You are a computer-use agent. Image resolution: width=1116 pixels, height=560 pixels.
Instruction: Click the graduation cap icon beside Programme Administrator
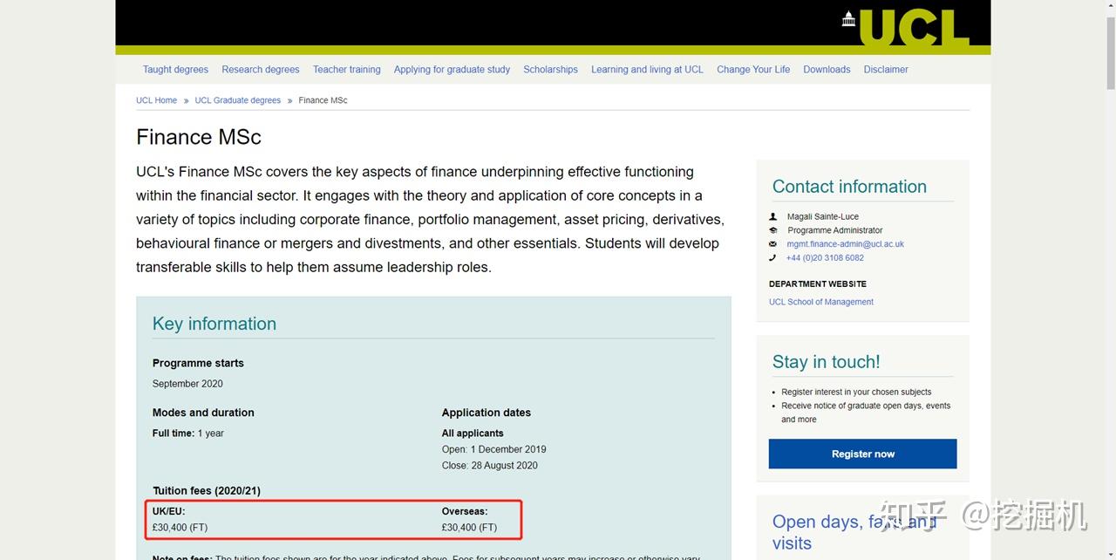tap(772, 230)
